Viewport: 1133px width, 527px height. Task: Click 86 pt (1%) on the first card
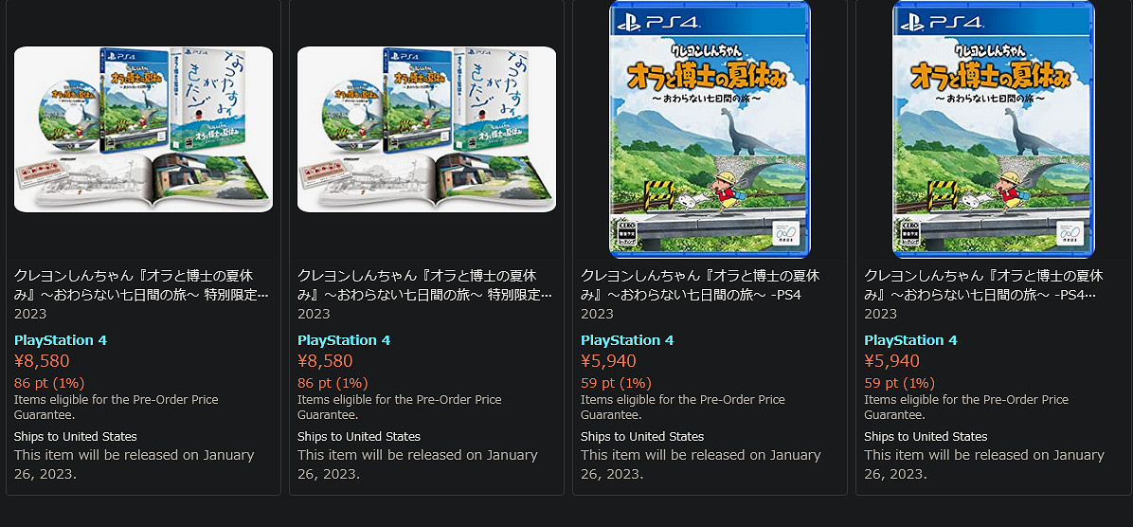[49, 383]
